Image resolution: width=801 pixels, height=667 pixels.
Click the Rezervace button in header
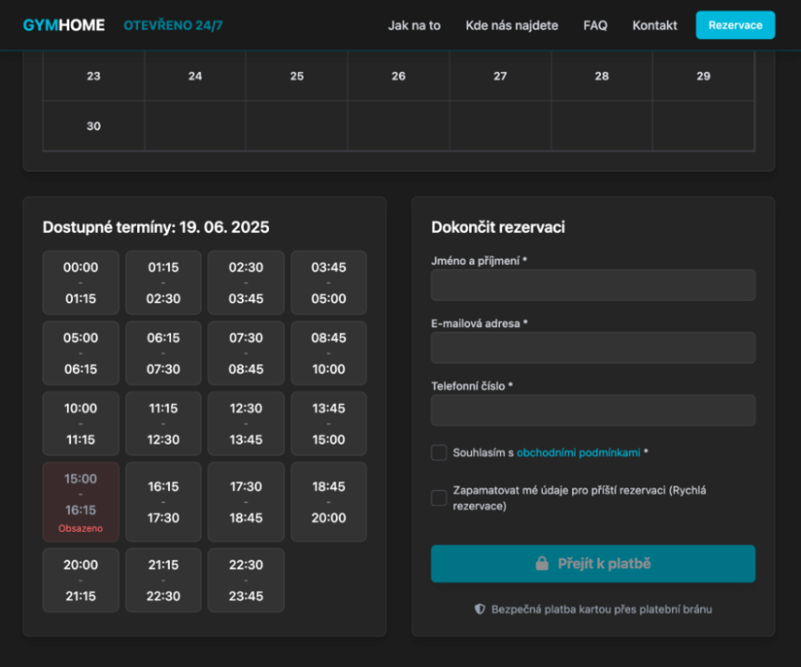pyautogui.click(x=735, y=25)
